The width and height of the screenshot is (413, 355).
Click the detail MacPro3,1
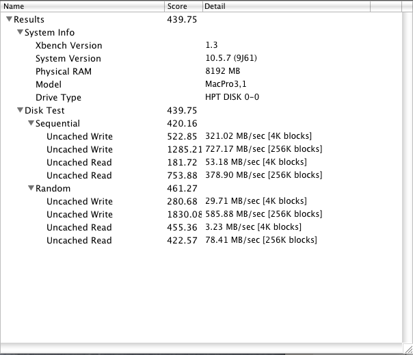226,84
